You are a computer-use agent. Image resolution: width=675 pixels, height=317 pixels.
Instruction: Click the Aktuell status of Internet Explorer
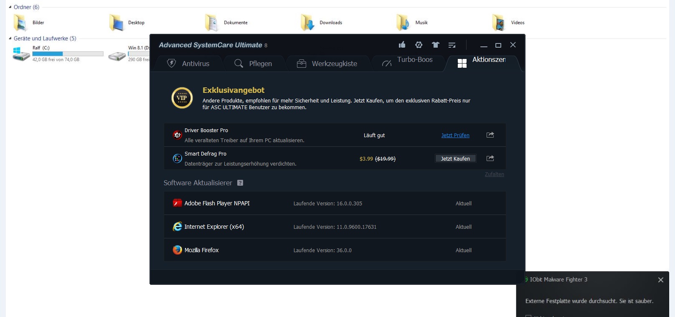[x=464, y=227]
